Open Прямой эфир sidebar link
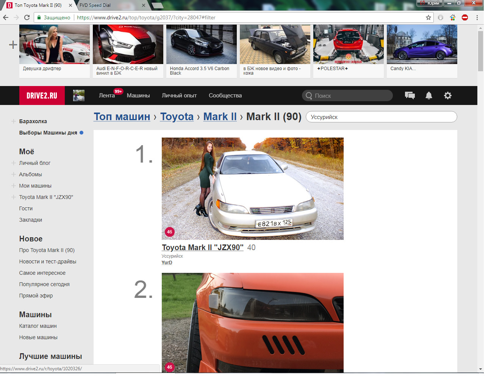The image size is (491, 382). tap(36, 296)
